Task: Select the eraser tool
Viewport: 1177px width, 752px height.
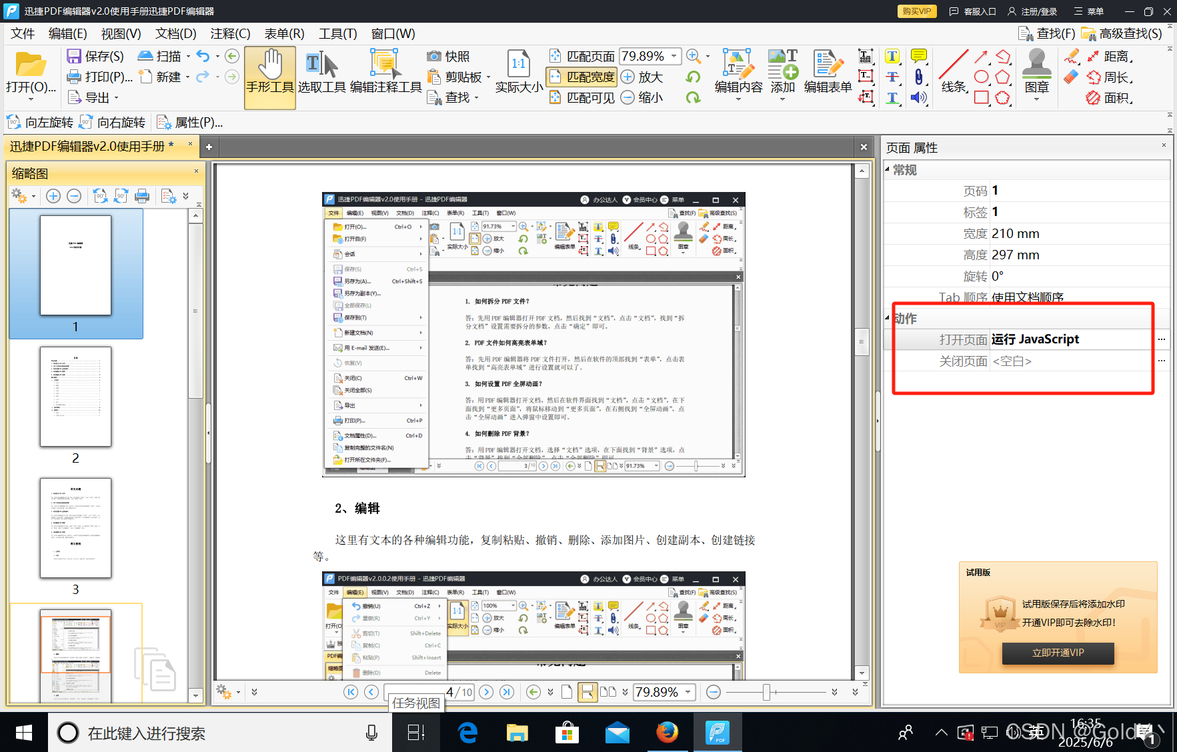Action: 1071,77
